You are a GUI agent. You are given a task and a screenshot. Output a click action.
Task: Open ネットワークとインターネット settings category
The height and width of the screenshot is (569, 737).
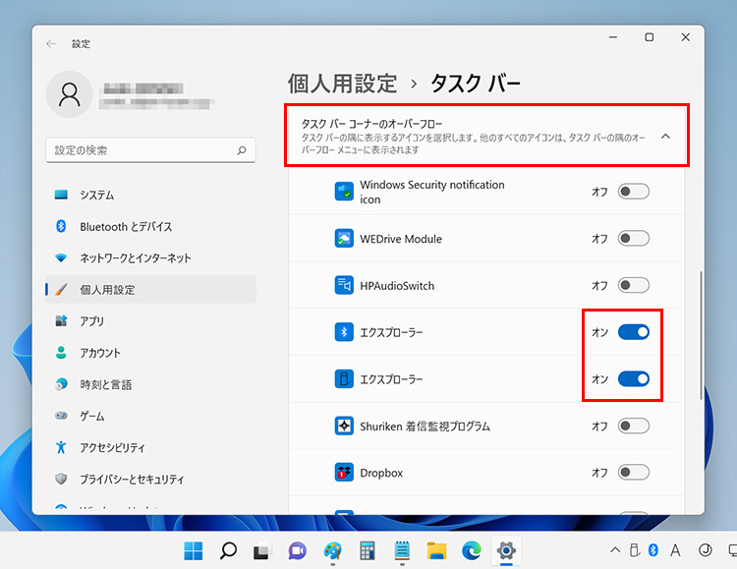(x=136, y=257)
